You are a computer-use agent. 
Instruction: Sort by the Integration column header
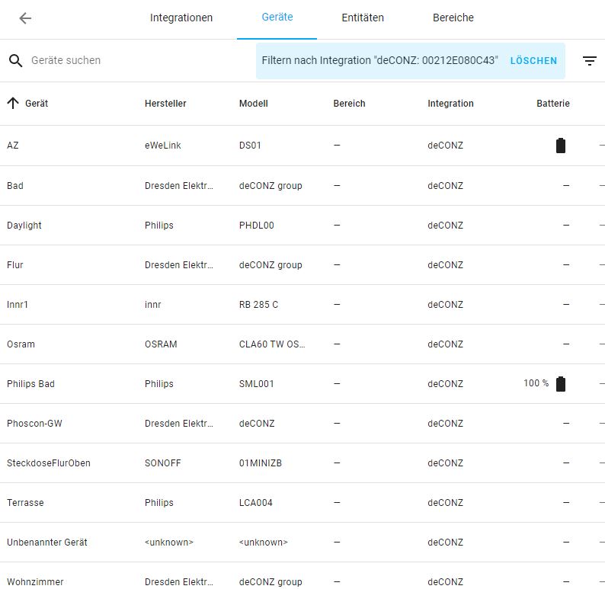point(450,104)
